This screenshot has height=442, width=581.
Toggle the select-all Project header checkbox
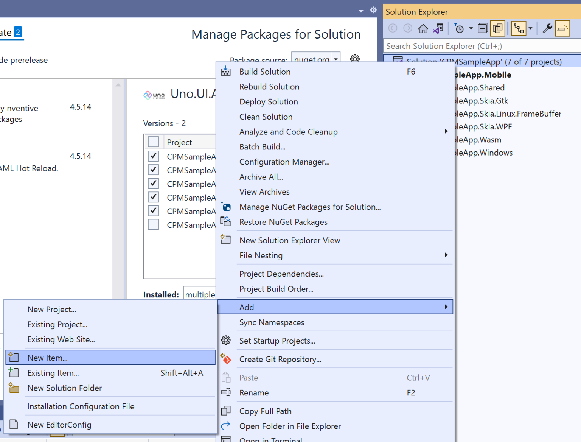click(x=153, y=141)
